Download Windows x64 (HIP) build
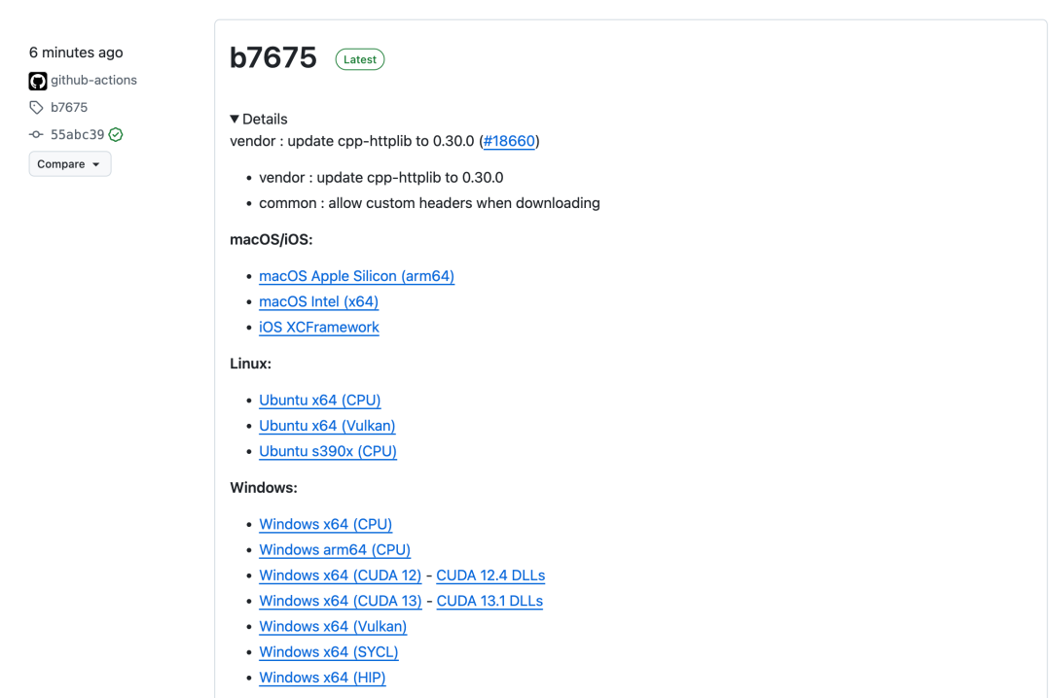The image size is (1051, 698). [x=322, y=678]
